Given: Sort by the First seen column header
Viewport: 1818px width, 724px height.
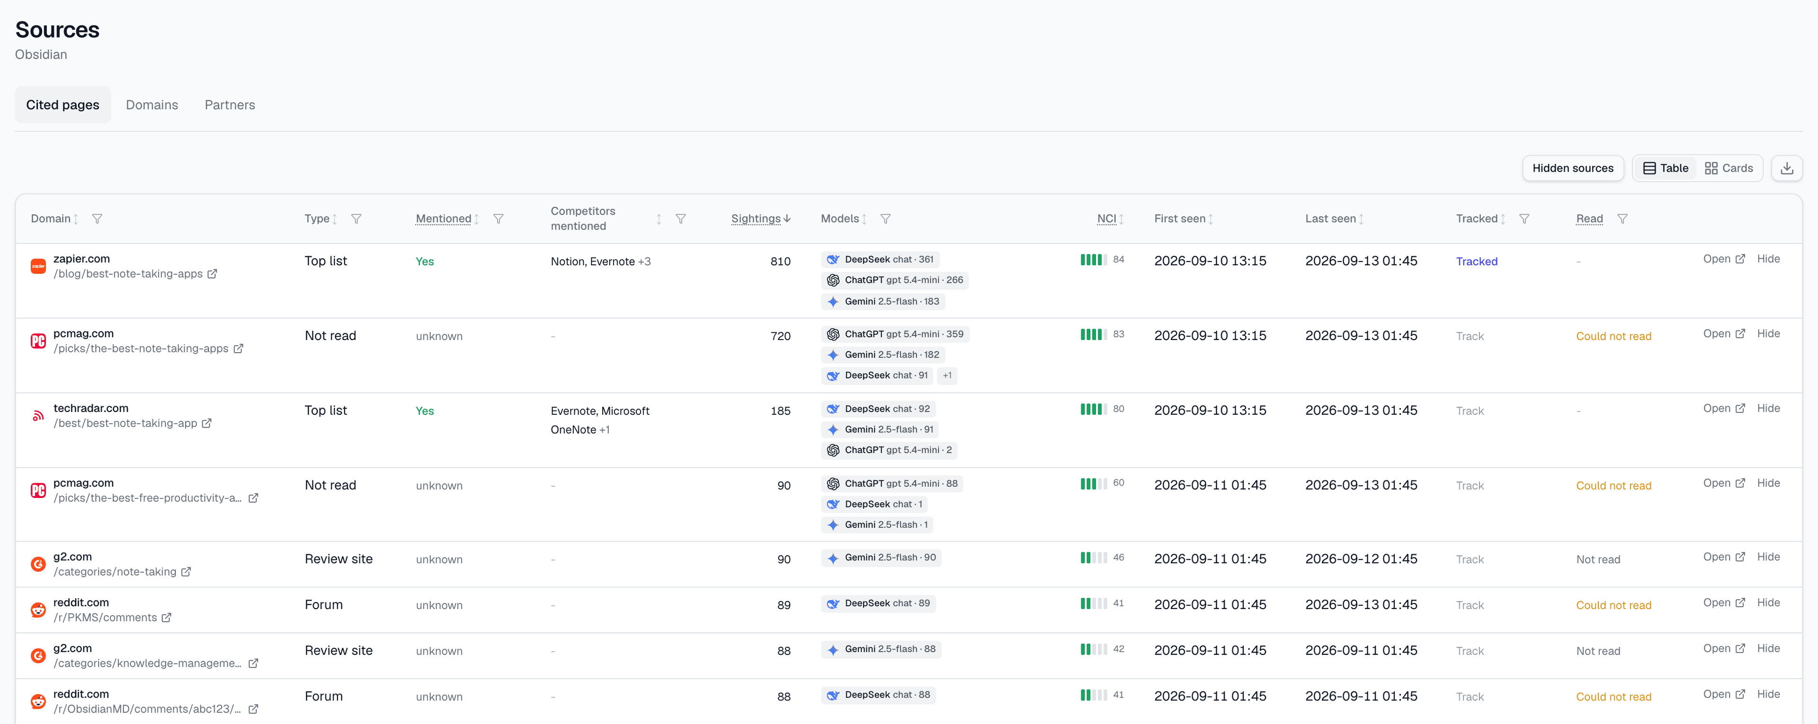Looking at the screenshot, I should coord(1184,218).
